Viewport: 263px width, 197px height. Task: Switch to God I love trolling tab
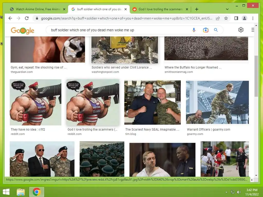pos(160,9)
